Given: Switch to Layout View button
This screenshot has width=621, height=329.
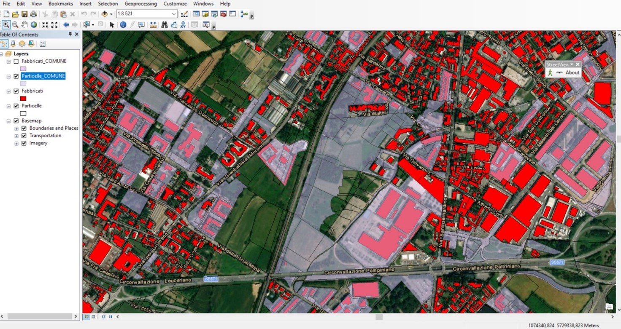Looking at the screenshot, I should [94, 316].
